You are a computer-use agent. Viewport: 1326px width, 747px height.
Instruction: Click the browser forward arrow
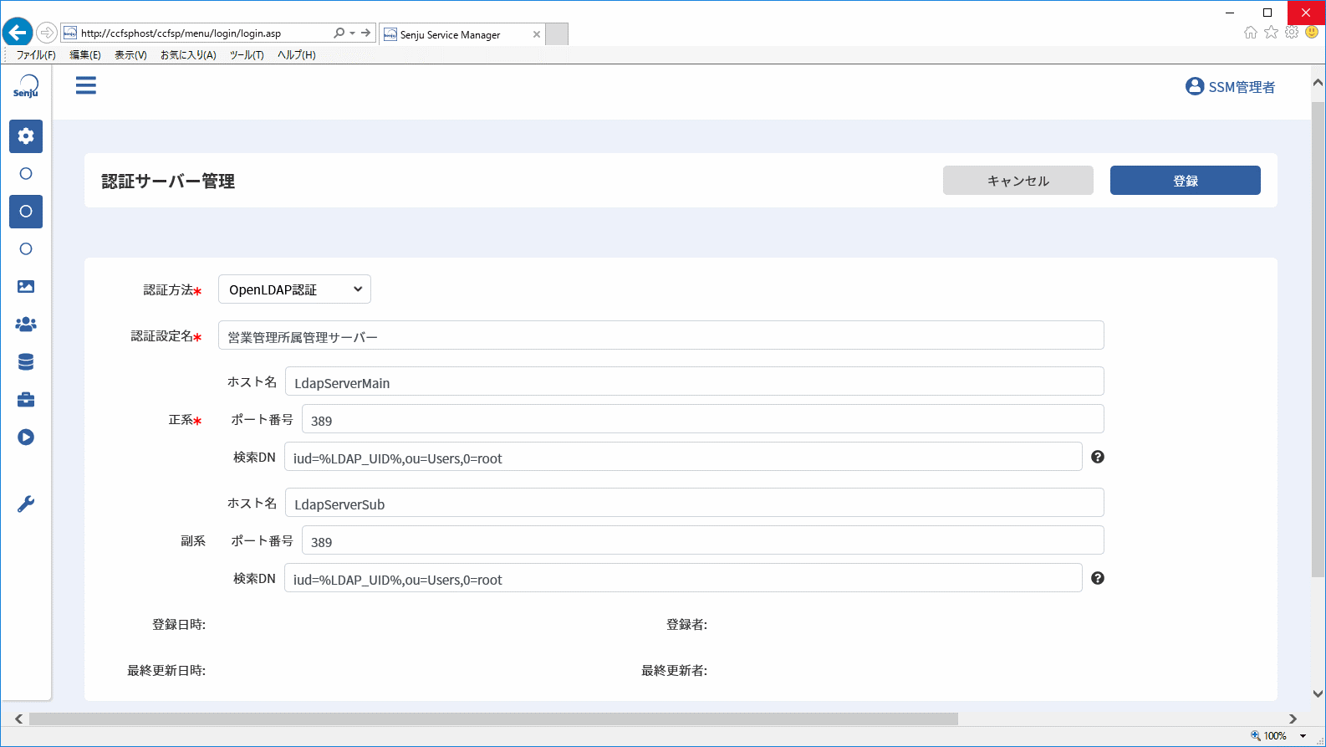(x=47, y=33)
